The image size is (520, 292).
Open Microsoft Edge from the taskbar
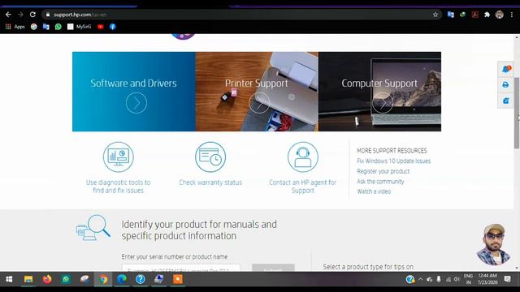click(x=122, y=279)
